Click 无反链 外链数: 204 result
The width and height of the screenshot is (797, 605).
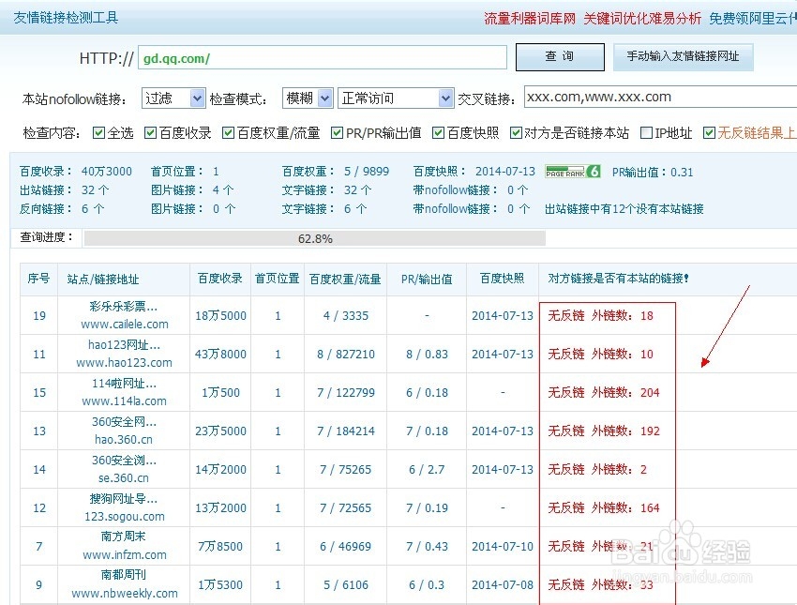tap(603, 392)
